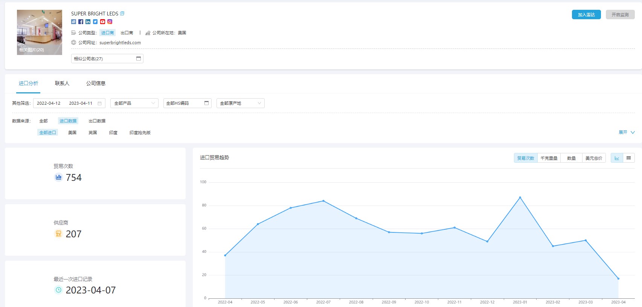Viewport: 642px width, 307px height.
Task: Click start date 2022-04-12 field
Action: click(x=49, y=103)
